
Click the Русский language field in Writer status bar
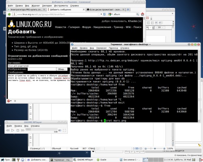[x=74, y=149]
